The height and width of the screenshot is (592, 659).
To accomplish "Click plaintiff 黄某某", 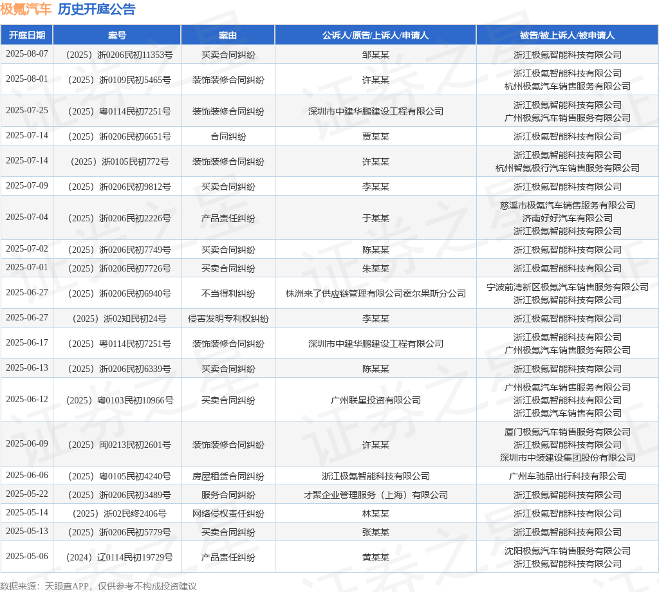I will click(x=376, y=557).
